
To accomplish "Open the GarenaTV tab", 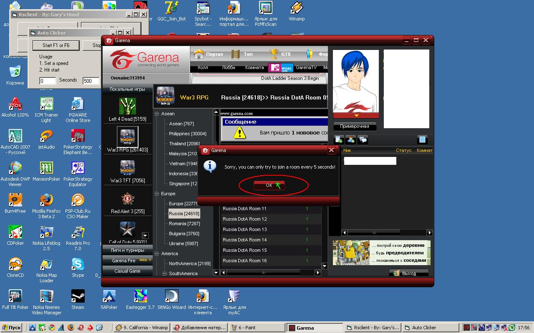I will (x=306, y=67).
